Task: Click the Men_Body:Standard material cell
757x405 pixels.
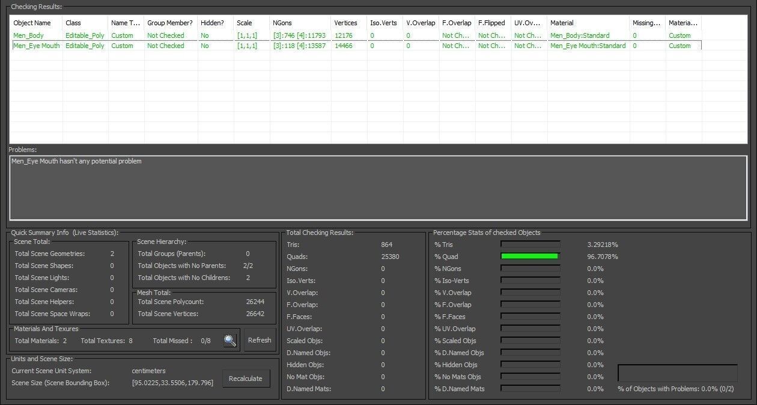Action: tap(580, 35)
